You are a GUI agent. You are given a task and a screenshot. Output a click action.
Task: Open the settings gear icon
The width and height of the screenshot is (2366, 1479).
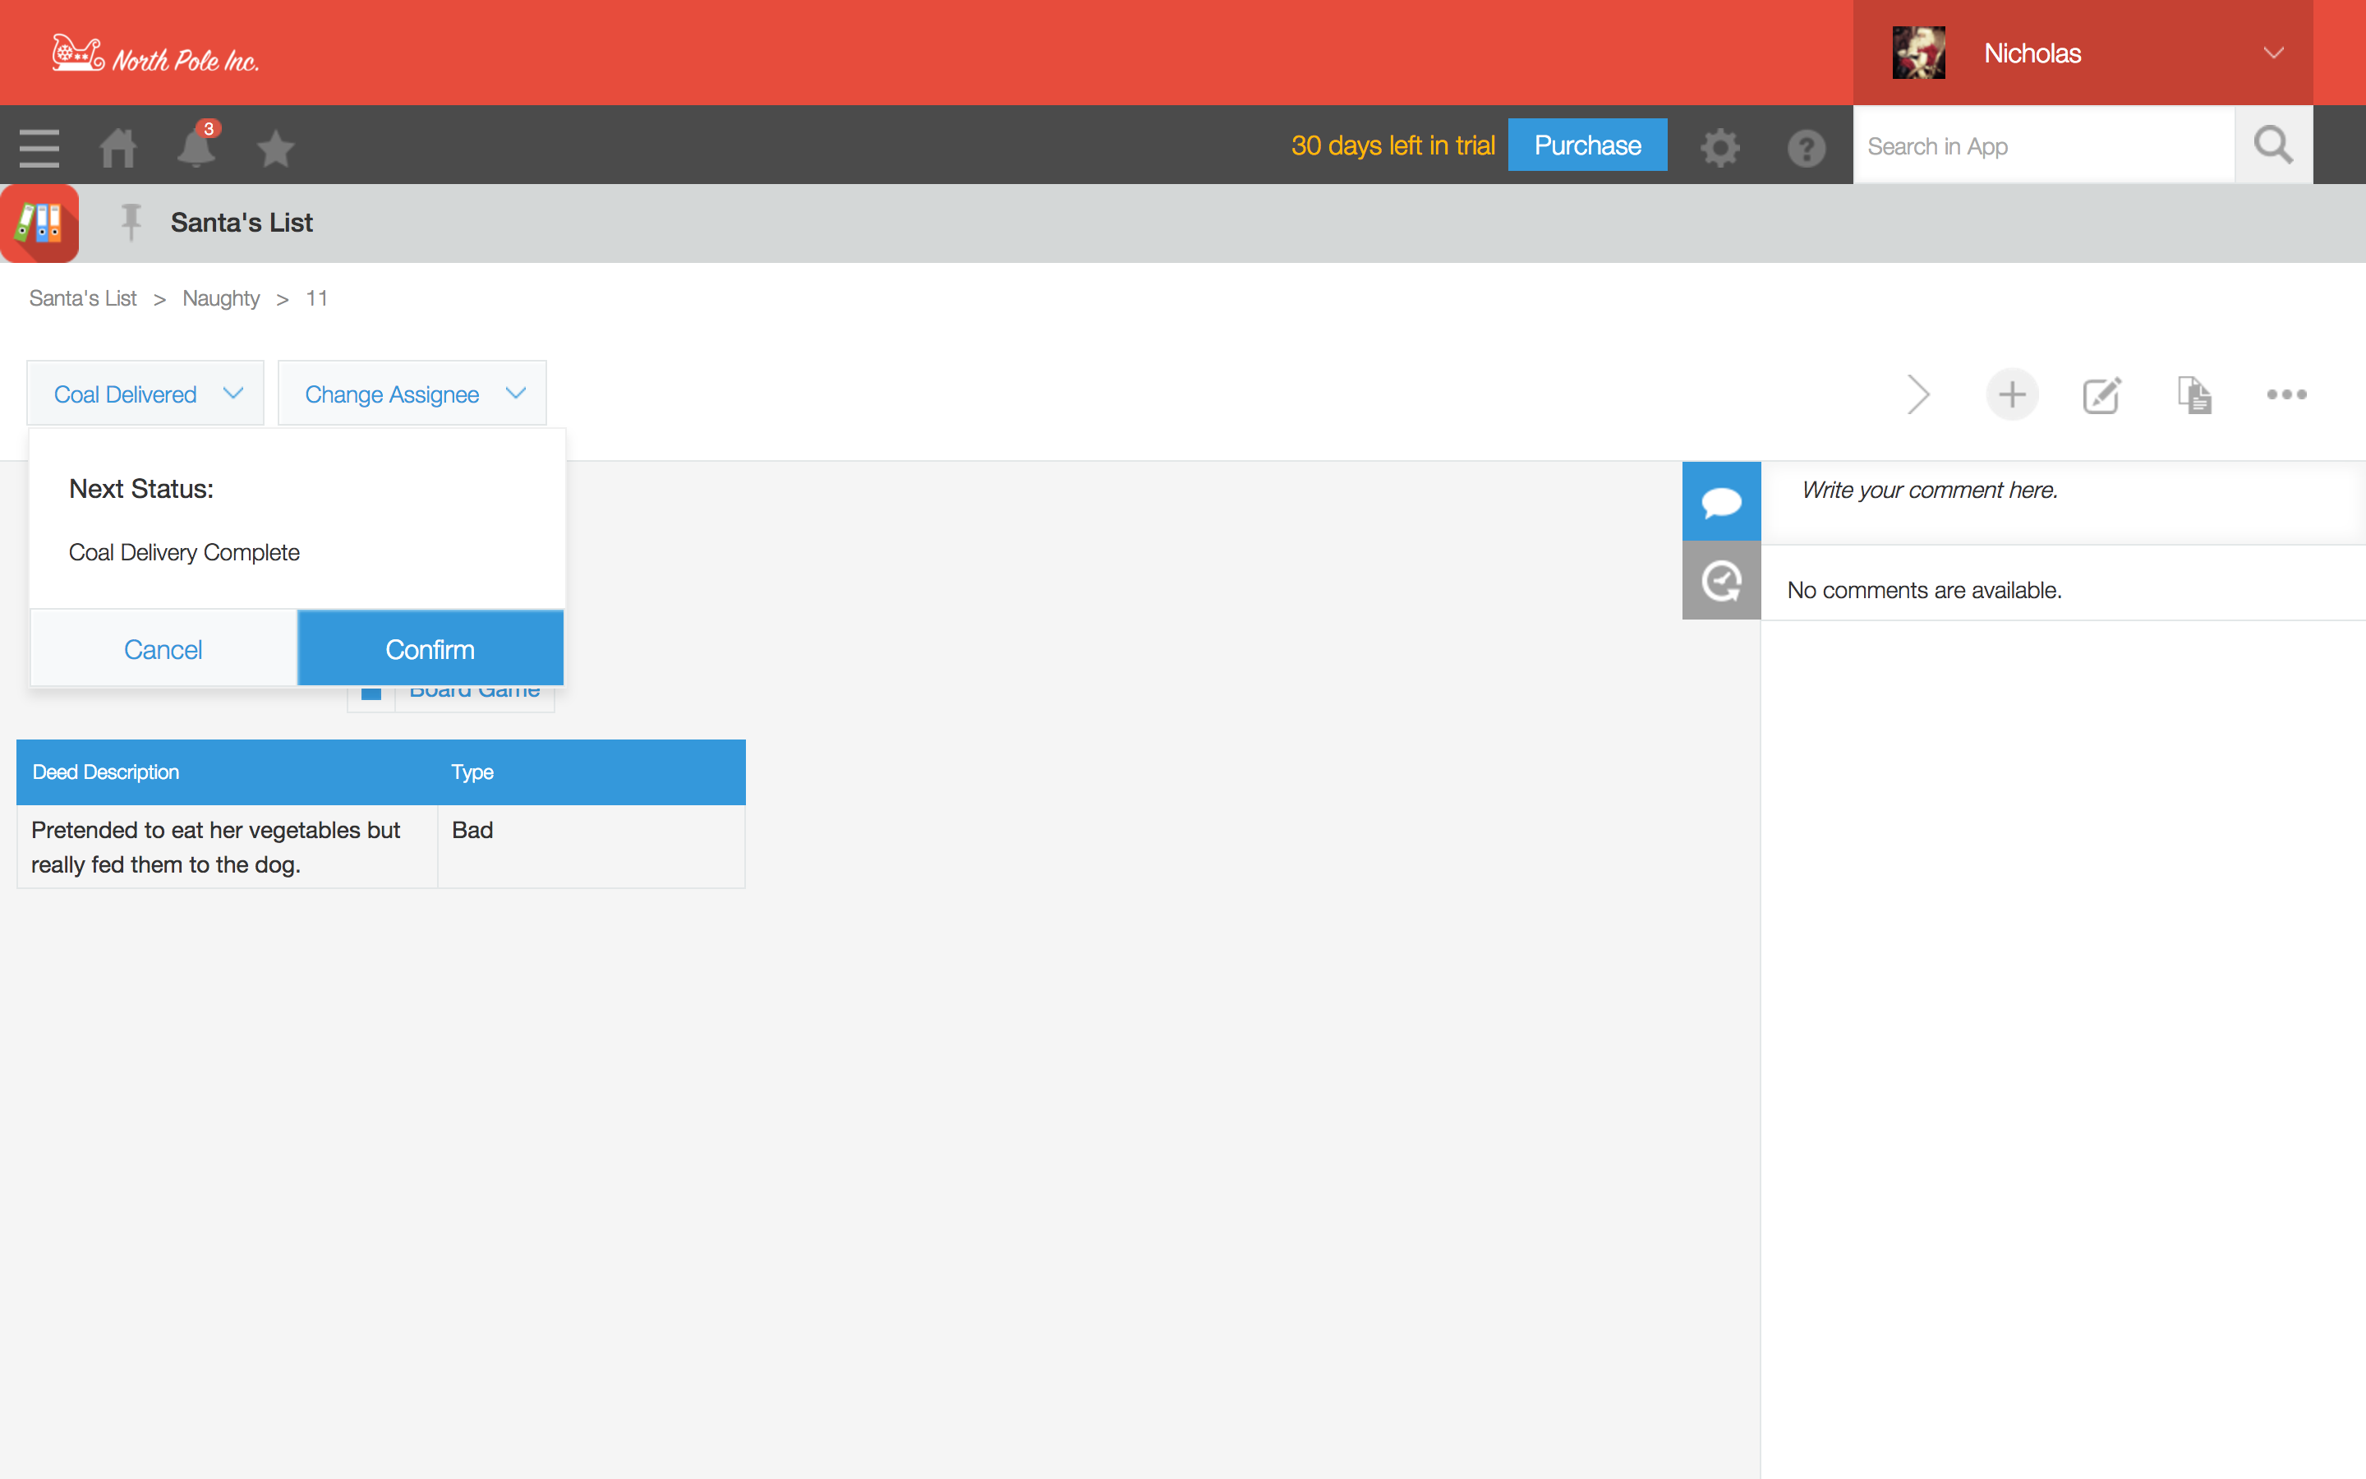(x=1719, y=148)
